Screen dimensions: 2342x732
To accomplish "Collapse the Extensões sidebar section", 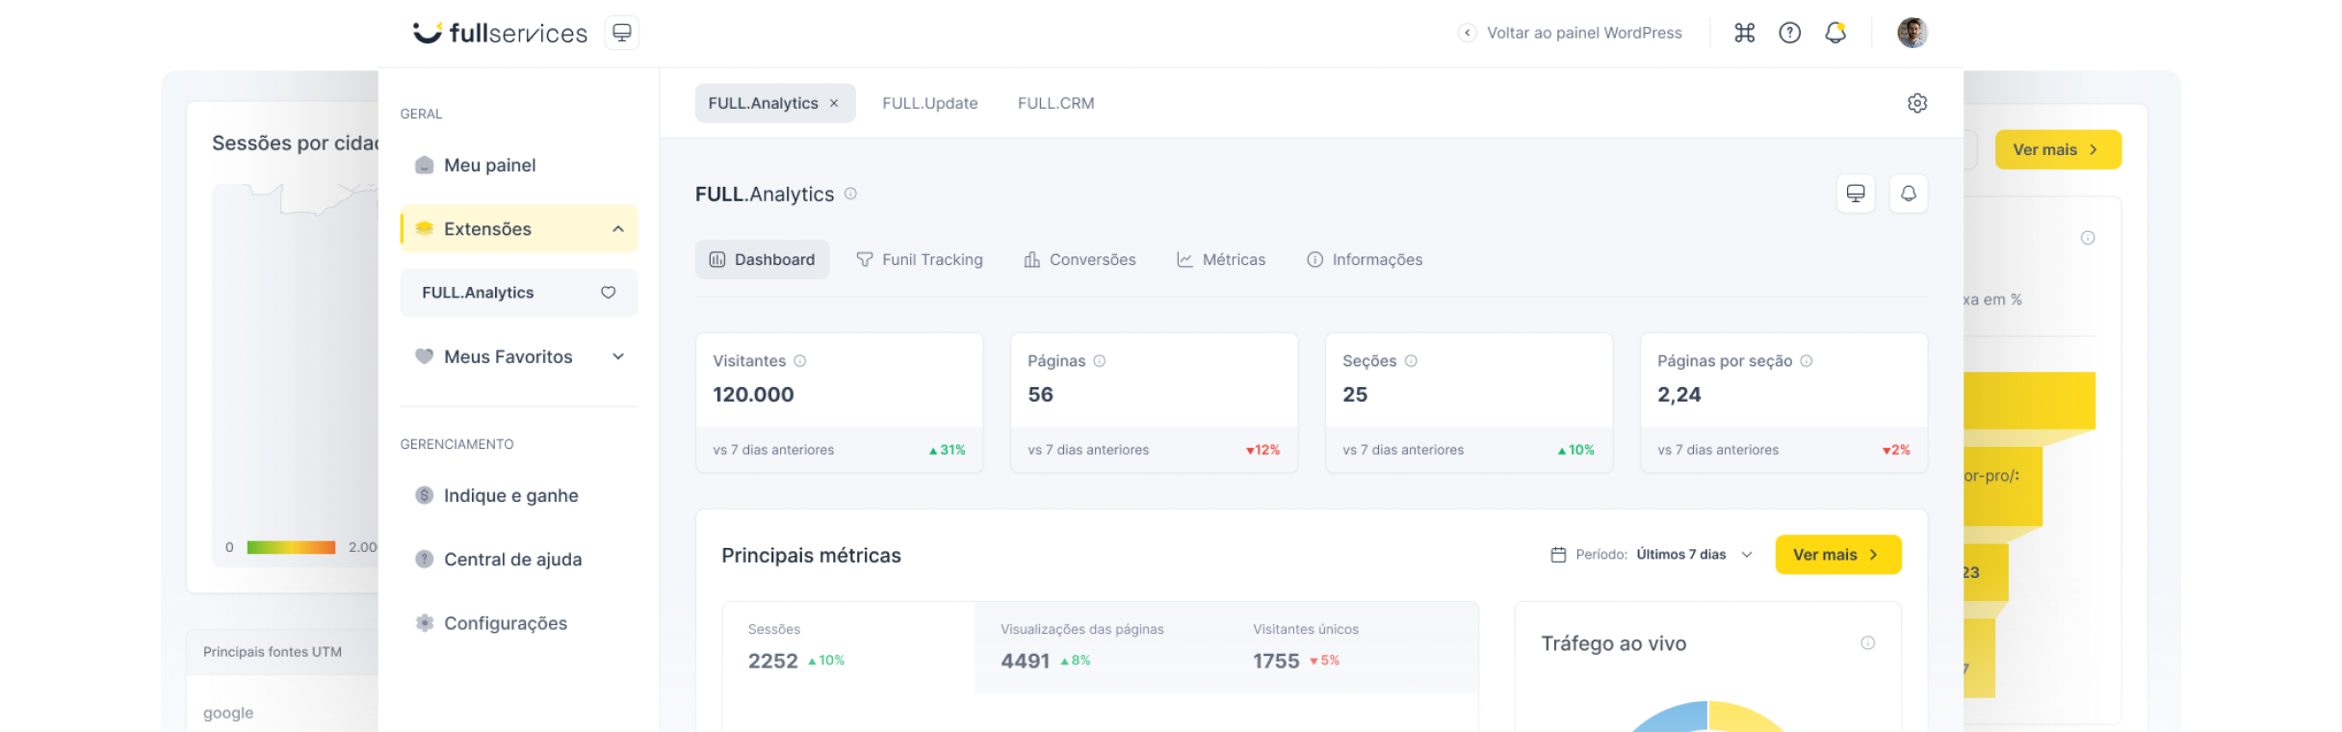I will coord(617,229).
